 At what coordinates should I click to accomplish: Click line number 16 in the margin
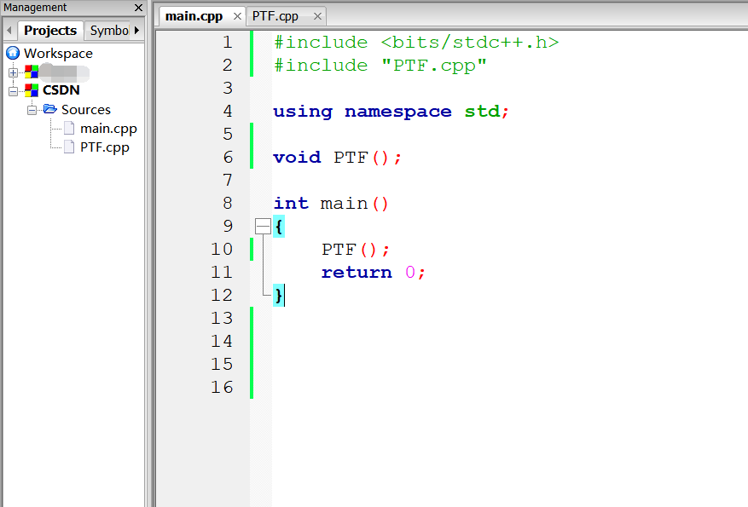(x=222, y=388)
